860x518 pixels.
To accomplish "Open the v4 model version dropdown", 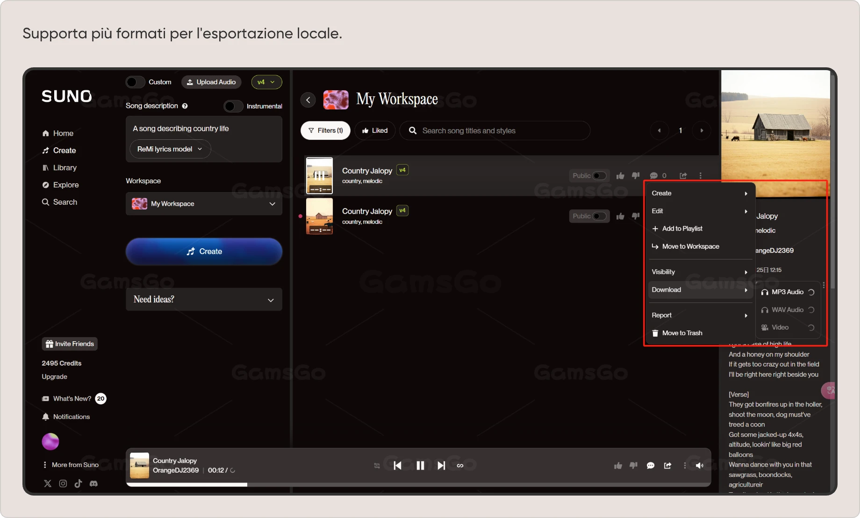I will [x=266, y=82].
